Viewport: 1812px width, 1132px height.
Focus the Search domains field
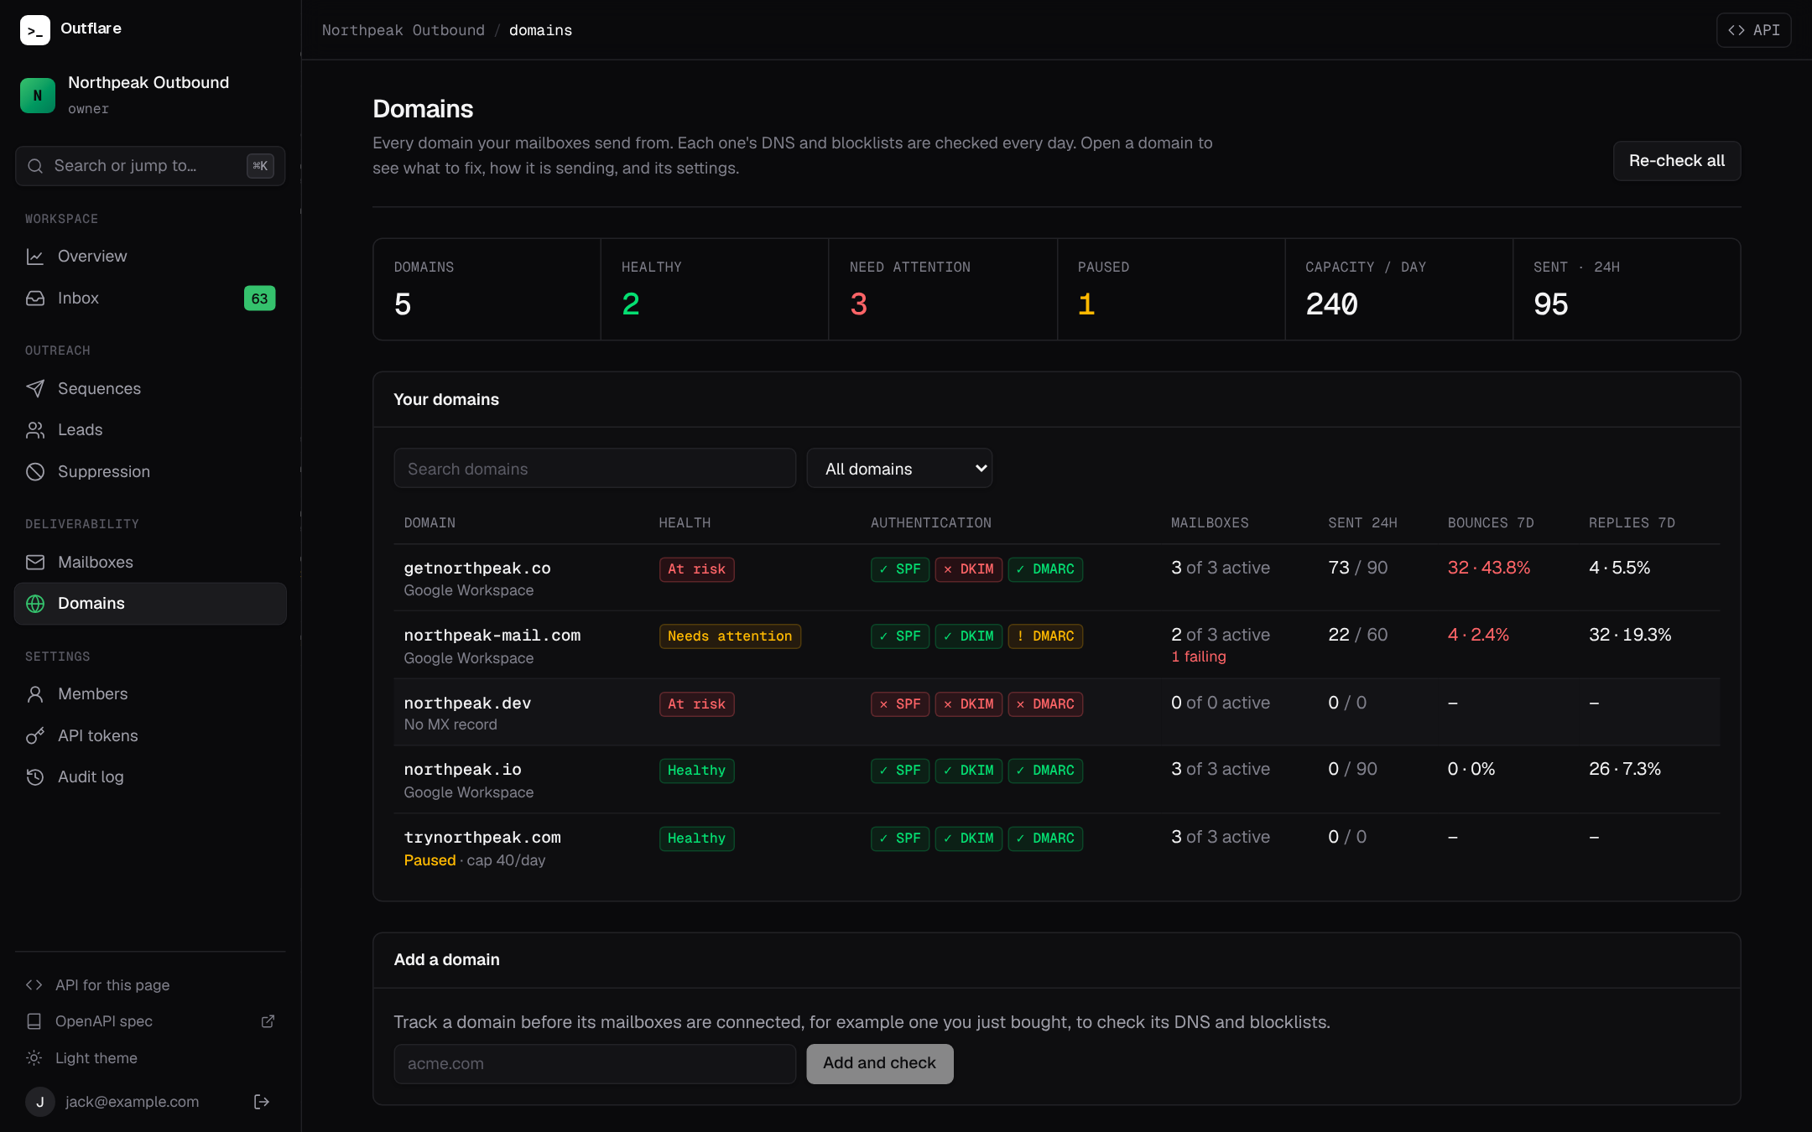pyautogui.click(x=595, y=469)
